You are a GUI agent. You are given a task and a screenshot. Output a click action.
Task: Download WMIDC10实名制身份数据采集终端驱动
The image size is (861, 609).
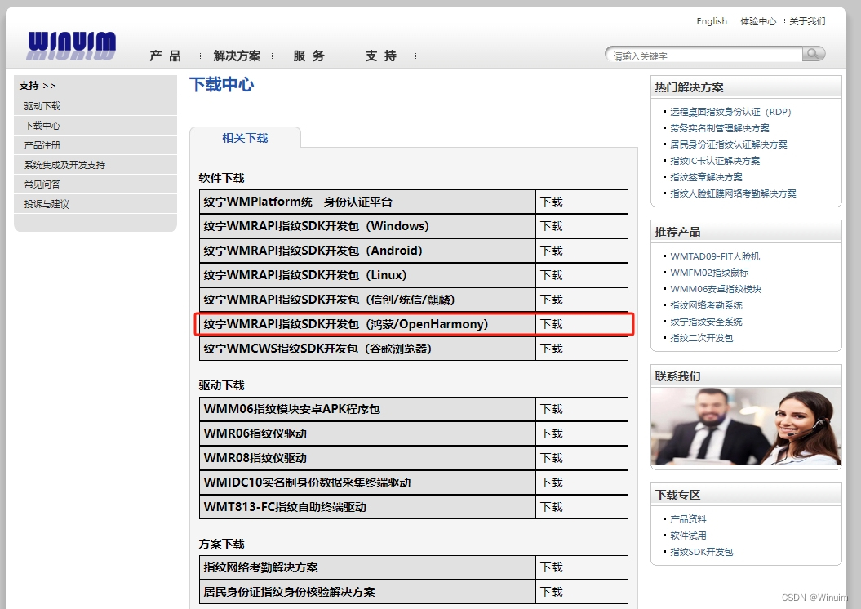click(552, 482)
